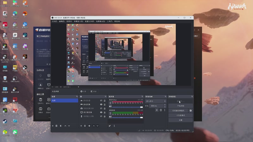Screen dimensions: 253x142
Task: Open Epic Games Launcher desktop icon
Action: coord(5,58)
